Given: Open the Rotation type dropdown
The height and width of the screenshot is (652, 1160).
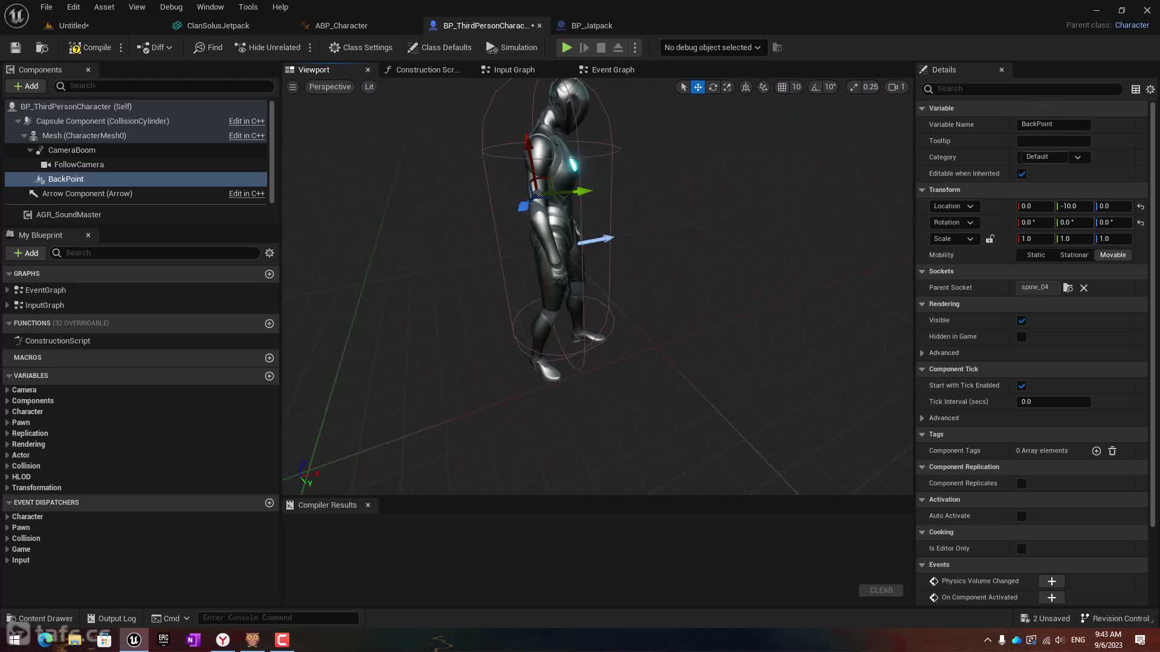Looking at the screenshot, I should point(954,223).
